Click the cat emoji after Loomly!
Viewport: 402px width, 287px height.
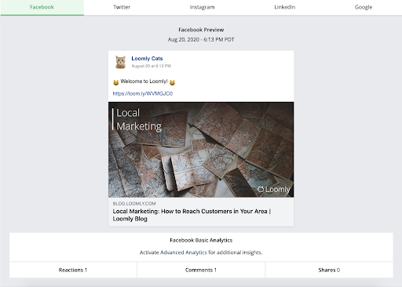click(172, 82)
